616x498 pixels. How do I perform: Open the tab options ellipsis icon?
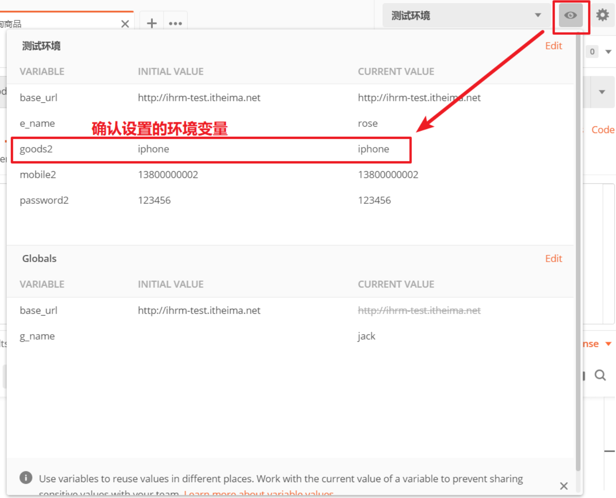coord(175,23)
